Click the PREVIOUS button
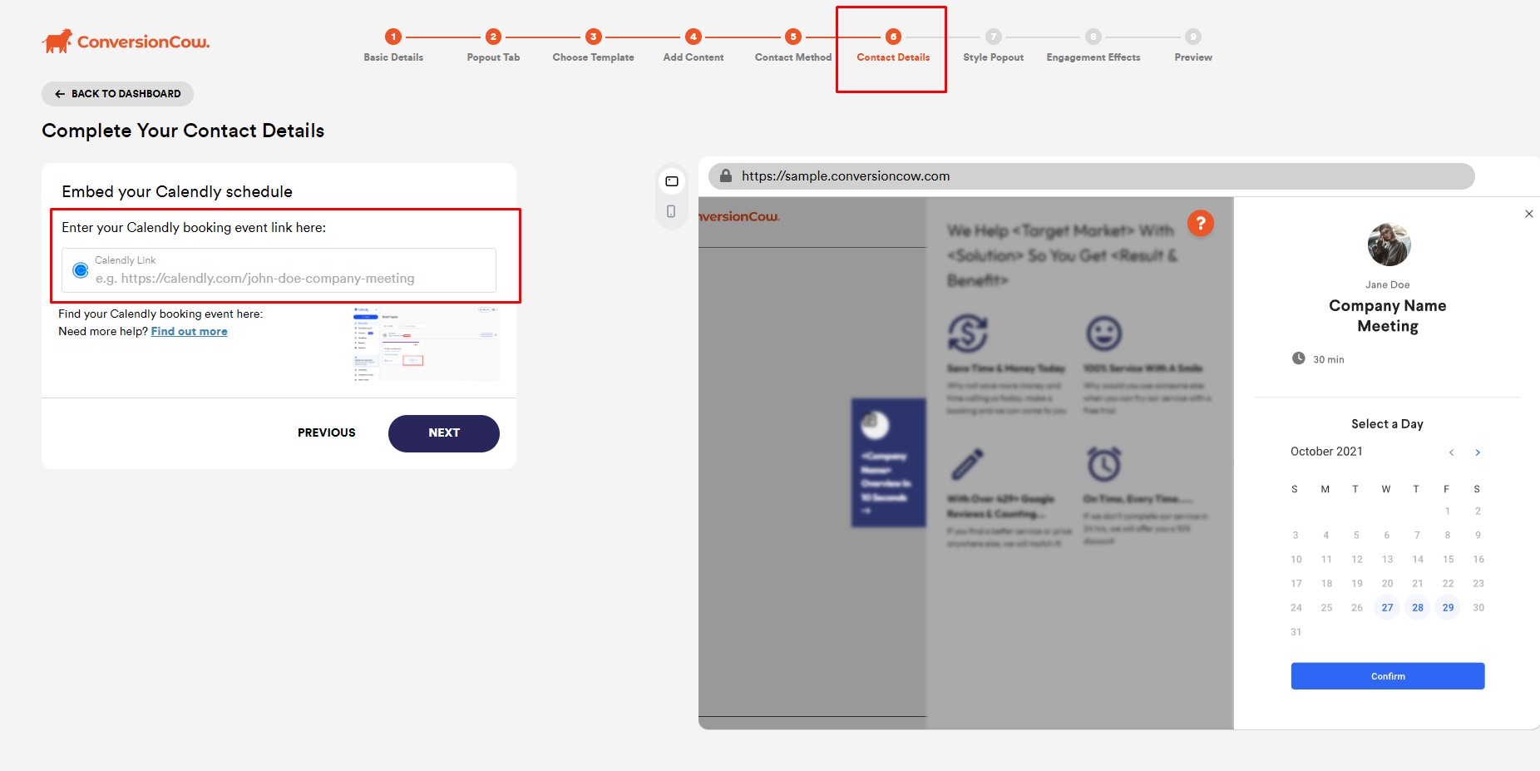Image resolution: width=1540 pixels, height=771 pixels. click(x=327, y=432)
